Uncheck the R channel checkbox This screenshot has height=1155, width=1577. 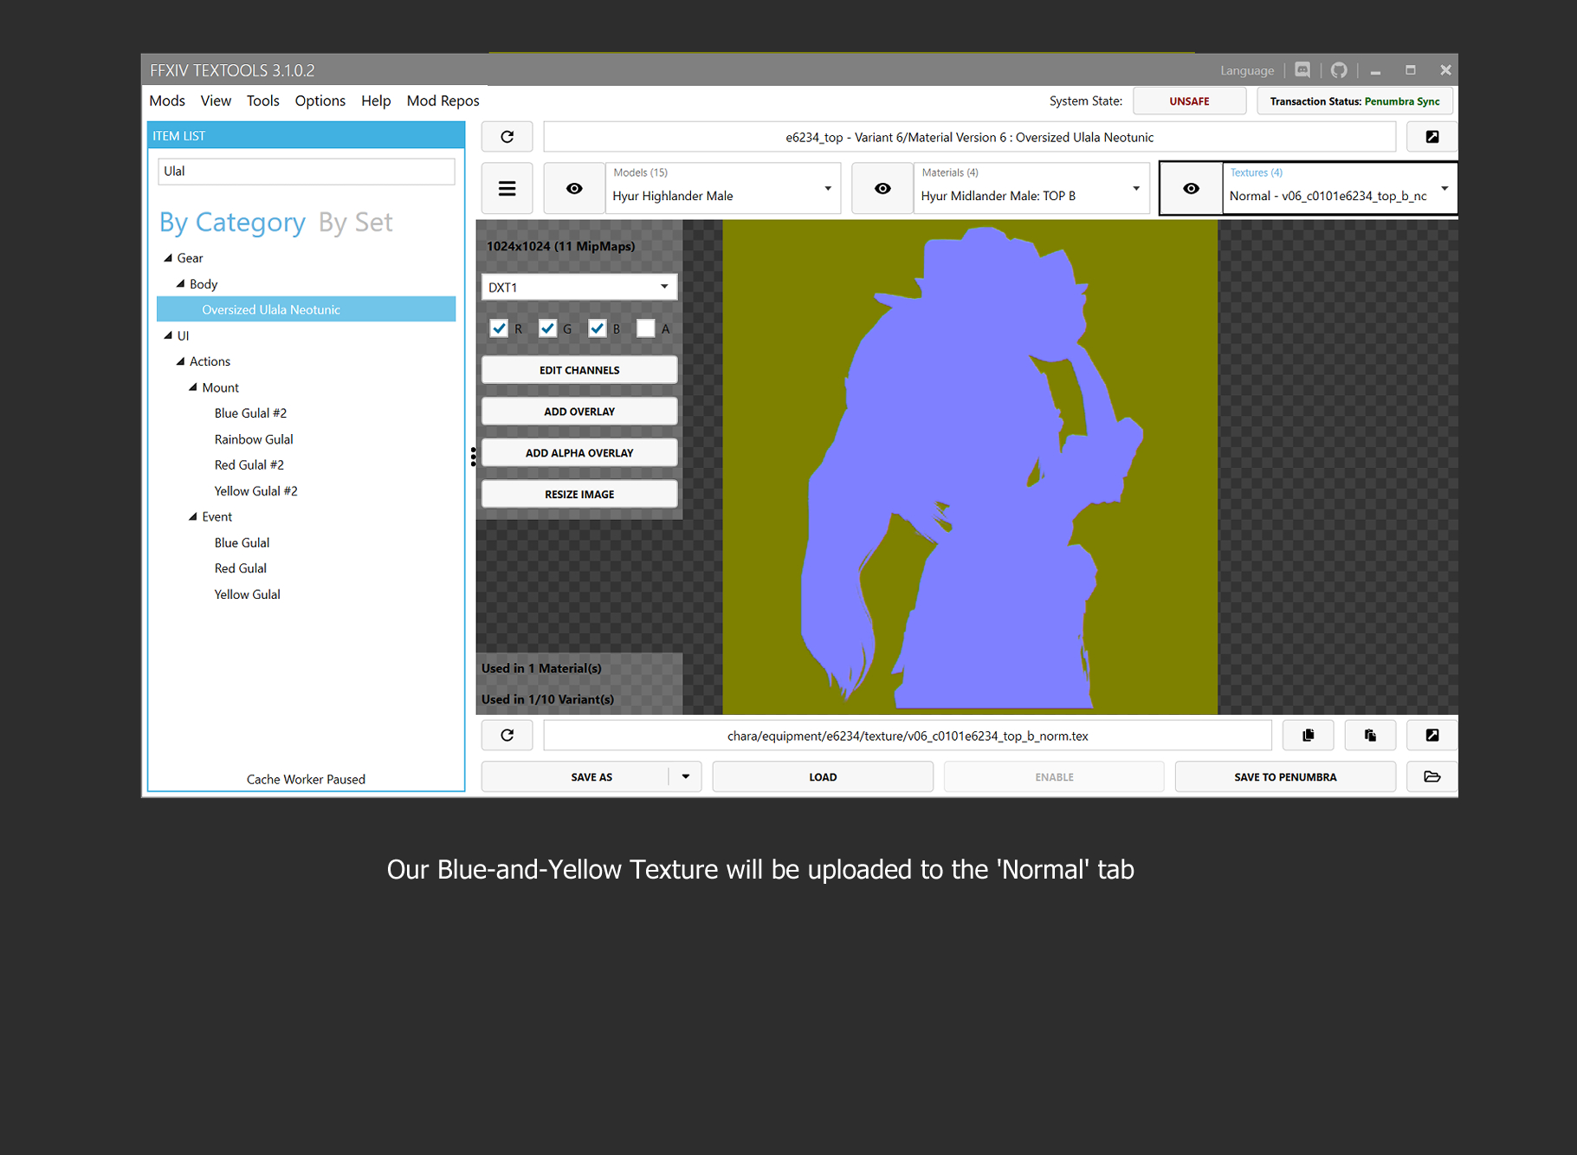pos(499,328)
